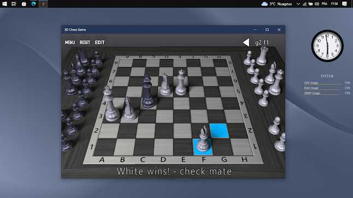Screen dimensions: 353x198
Task: Click the SWAP Usage bar in the SYSTEM widget
Action: [x=327, y=93]
